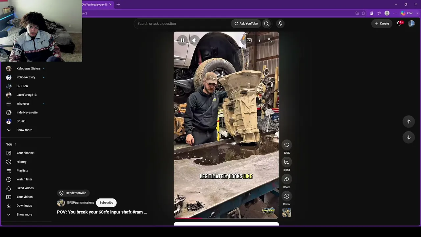Screen dimensions: 421x237
Task: Open Your channel in sidebar
Action: pos(26,153)
